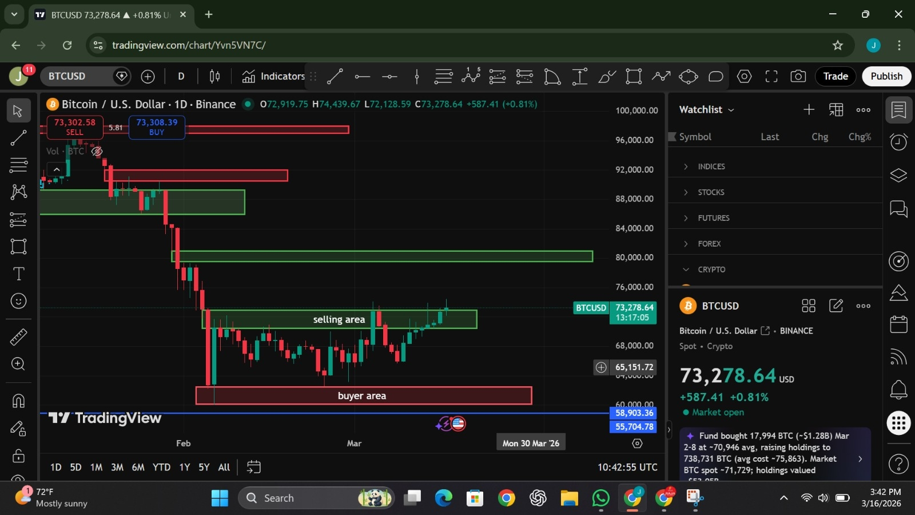Select the All time range
915x515 pixels.
tap(224, 468)
